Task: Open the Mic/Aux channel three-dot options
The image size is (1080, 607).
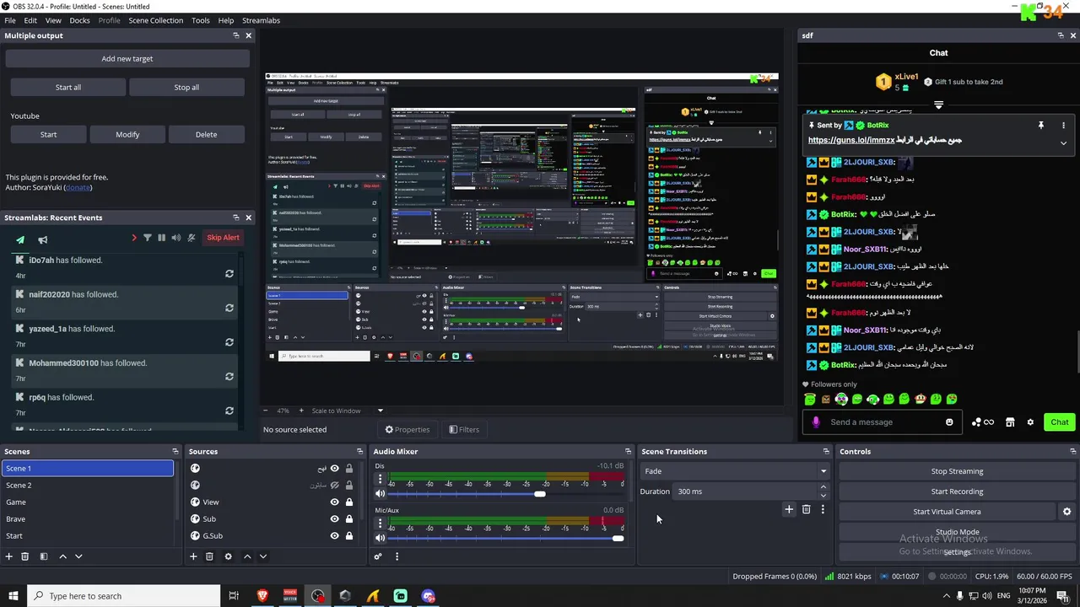Action: [x=378, y=524]
